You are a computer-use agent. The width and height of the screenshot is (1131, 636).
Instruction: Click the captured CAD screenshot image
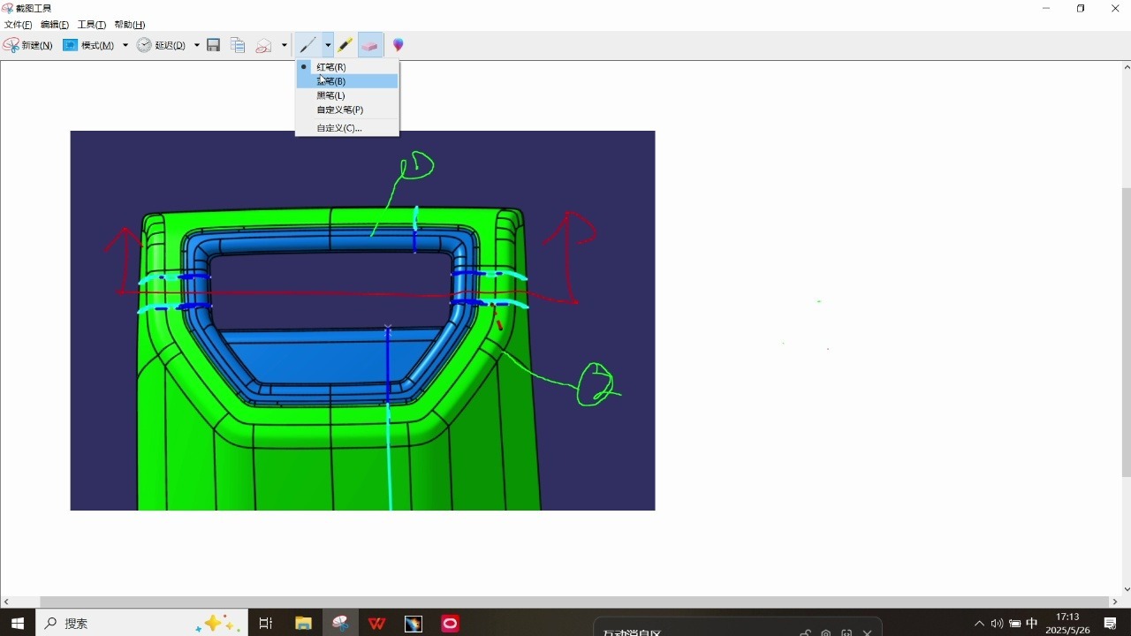[362, 321]
